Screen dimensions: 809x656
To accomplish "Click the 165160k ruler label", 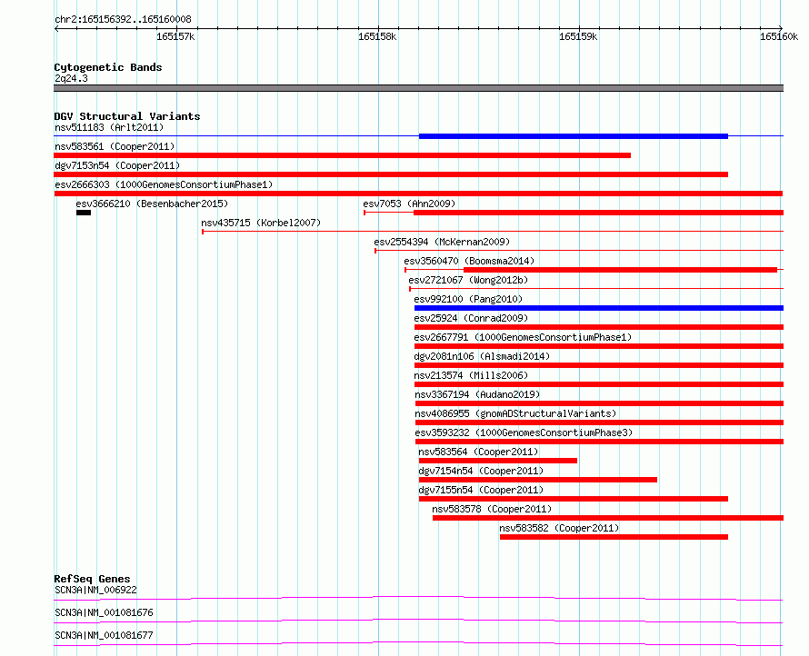I will click(x=779, y=36).
